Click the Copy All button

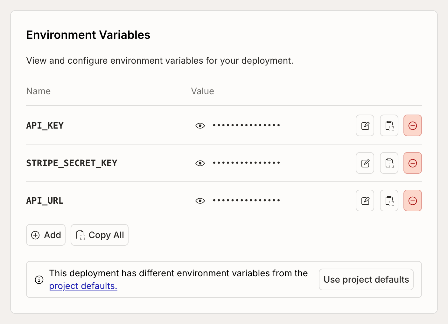100,235
